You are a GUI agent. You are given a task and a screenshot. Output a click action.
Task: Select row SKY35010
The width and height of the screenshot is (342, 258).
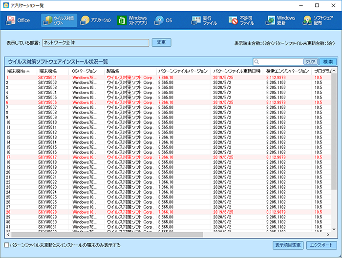[x=168, y=122]
